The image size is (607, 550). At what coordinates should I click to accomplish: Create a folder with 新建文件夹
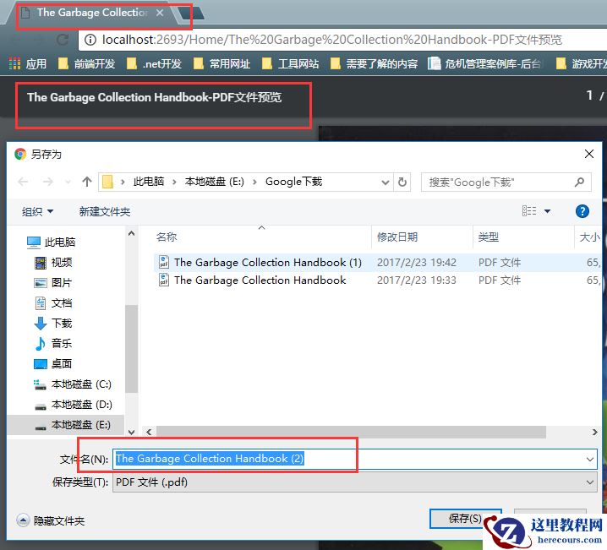point(105,211)
